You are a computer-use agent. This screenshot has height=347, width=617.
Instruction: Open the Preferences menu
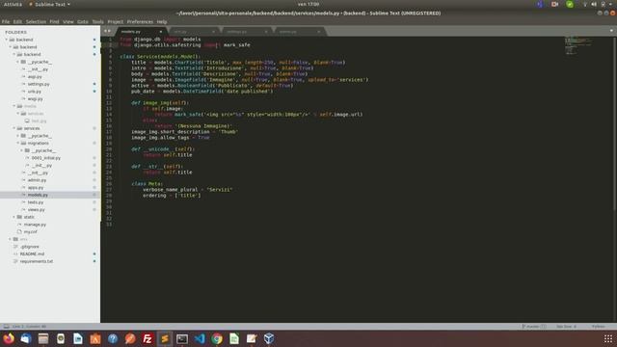[x=140, y=21]
